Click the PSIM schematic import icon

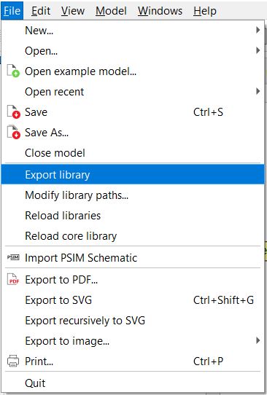click(x=13, y=257)
